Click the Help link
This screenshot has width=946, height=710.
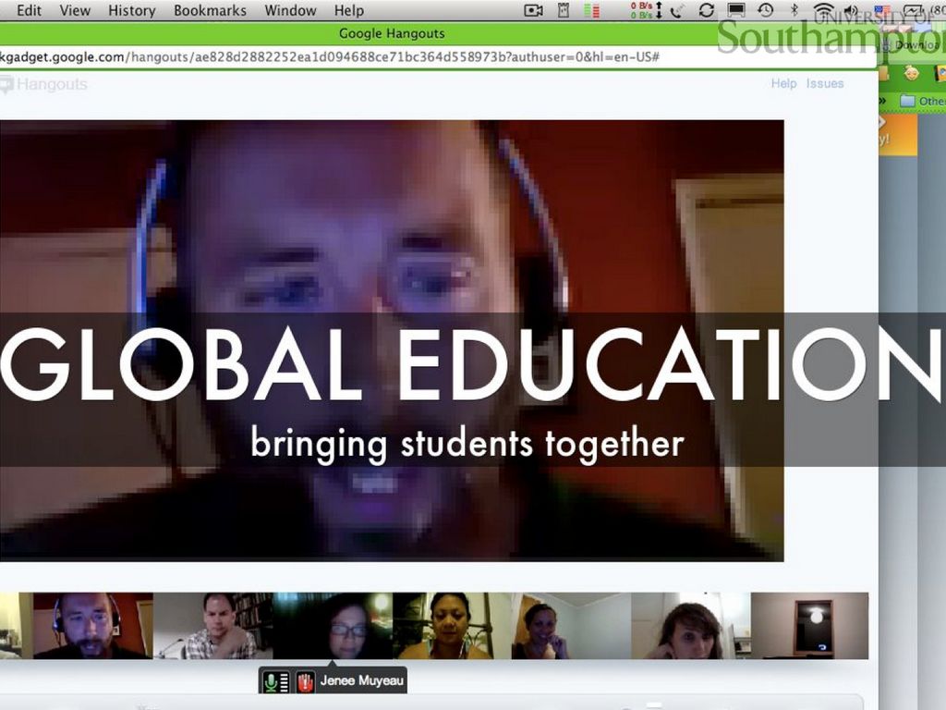[x=783, y=83]
